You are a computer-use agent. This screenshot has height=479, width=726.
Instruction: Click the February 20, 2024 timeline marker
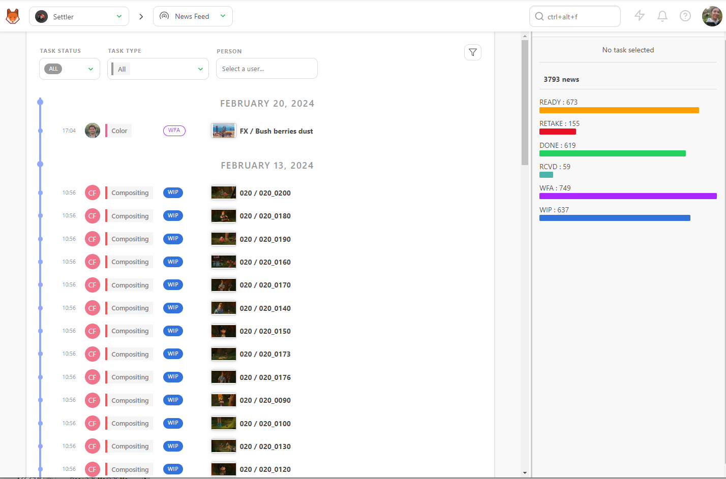pos(40,102)
